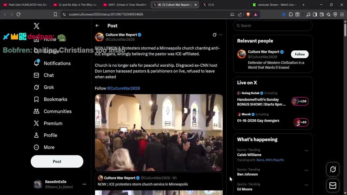Click the BasedInExile account avatar
Viewport: 347px width, 195px height.
(38, 184)
